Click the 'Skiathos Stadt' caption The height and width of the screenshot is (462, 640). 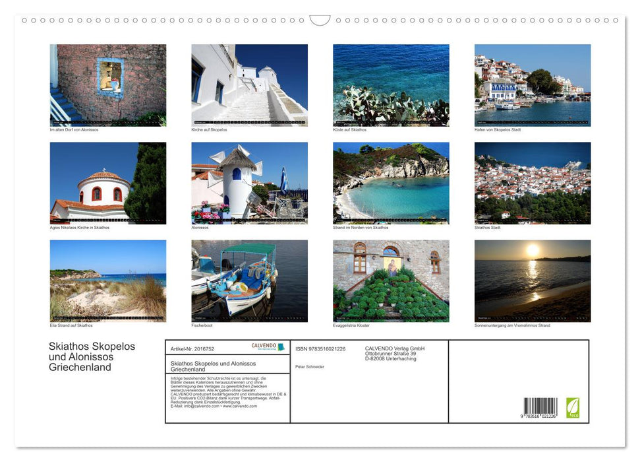click(x=486, y=227)
